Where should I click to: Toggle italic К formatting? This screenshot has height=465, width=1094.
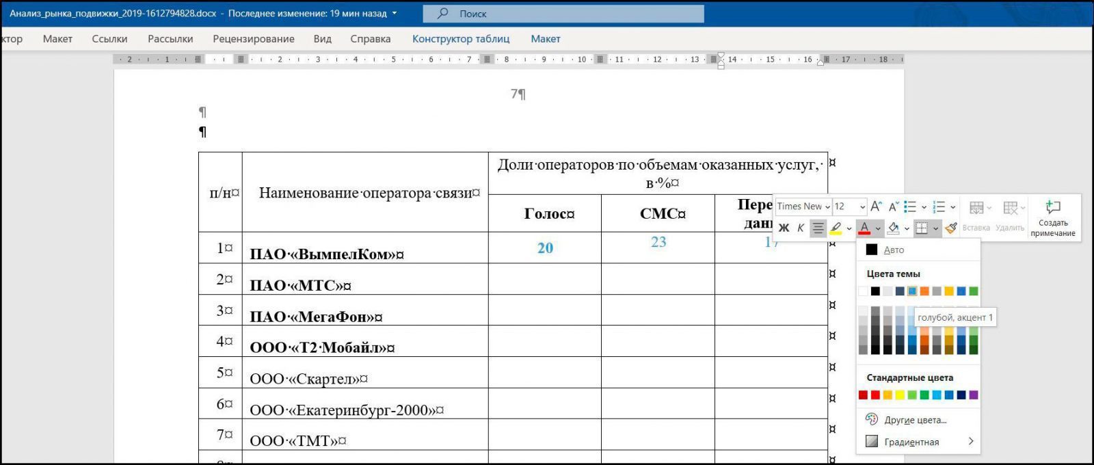click(801, 228)
